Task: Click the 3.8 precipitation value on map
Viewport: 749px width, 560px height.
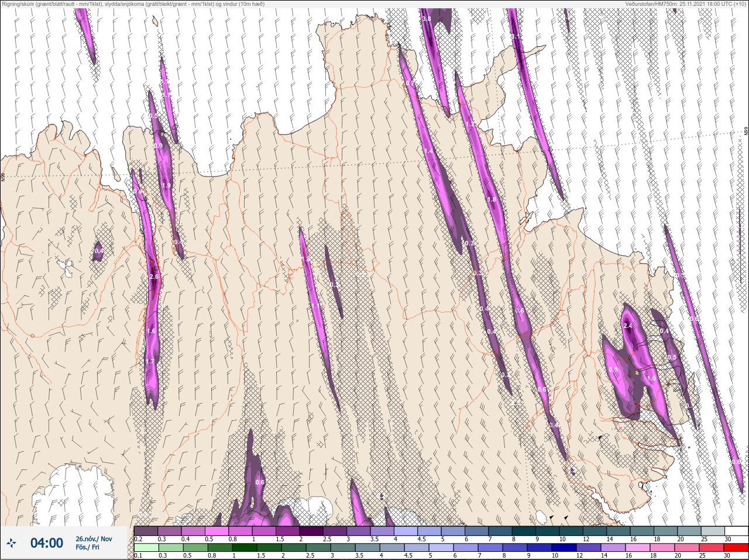Action: pyautogui.click(x=426, y=19)
